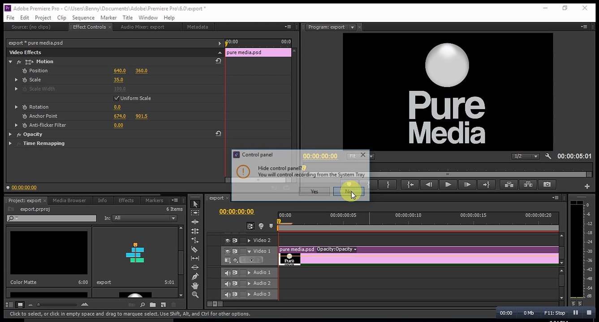This screenshot has width=599, height=322.
Task: Open the Marker menu
Action: (108, 17)
